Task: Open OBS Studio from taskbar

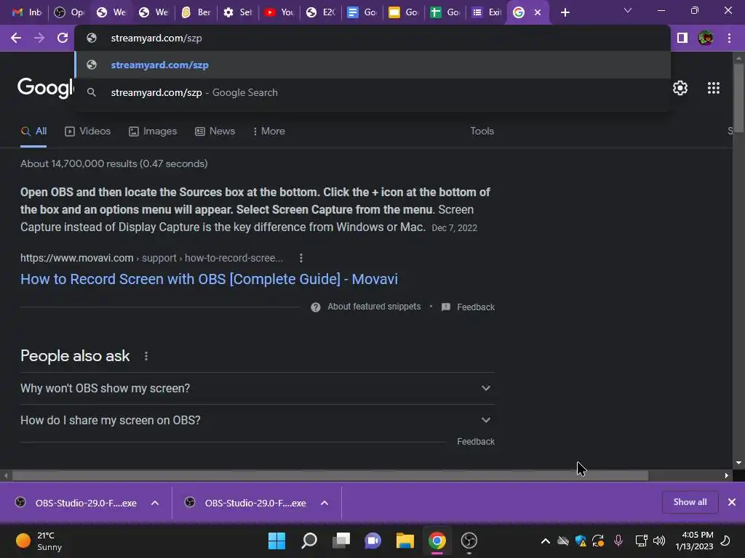Action: (x=469, y=541)
